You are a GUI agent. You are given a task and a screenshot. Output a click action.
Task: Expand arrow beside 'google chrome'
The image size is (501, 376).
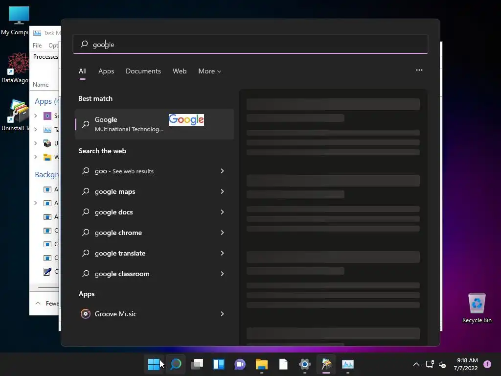pos(222,233)
